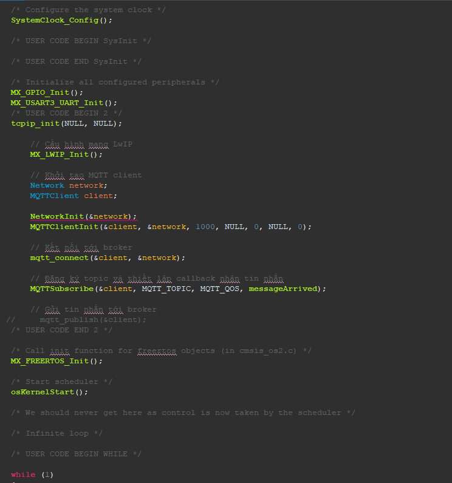The height and width of the screenshot is (483, 452).
Task: Click the MQTT_TOPIC argument
Action: tap(166, 289)
